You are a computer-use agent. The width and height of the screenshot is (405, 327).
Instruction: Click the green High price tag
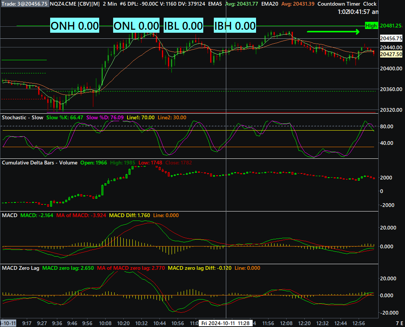(371, 26)
